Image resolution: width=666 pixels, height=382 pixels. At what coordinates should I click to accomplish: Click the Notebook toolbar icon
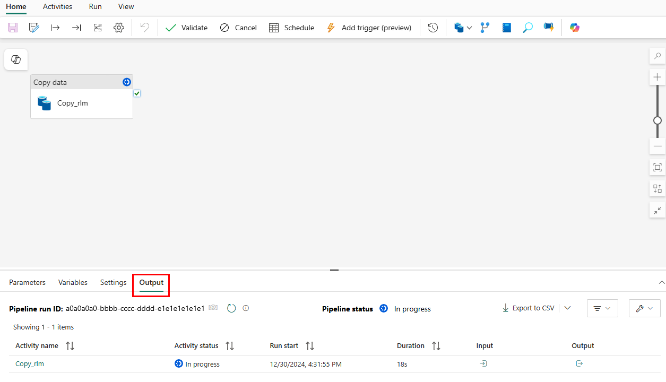507,28
